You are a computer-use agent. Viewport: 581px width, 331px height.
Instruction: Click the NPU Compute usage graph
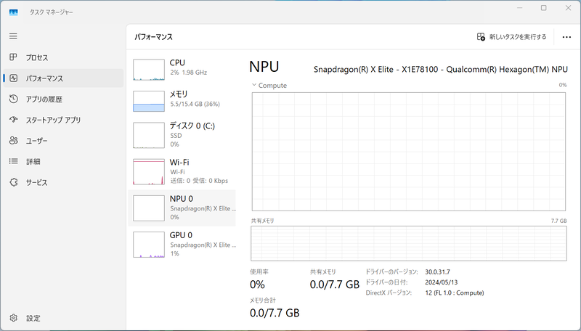409,151
